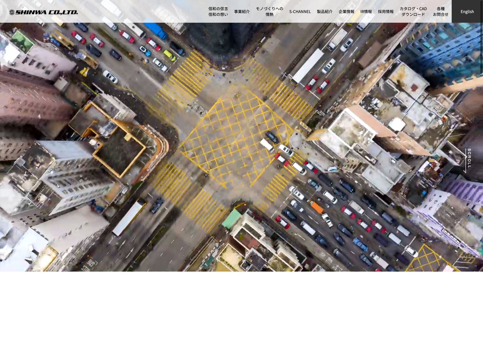Click 各種お問合せ contact link

point(440,11)
